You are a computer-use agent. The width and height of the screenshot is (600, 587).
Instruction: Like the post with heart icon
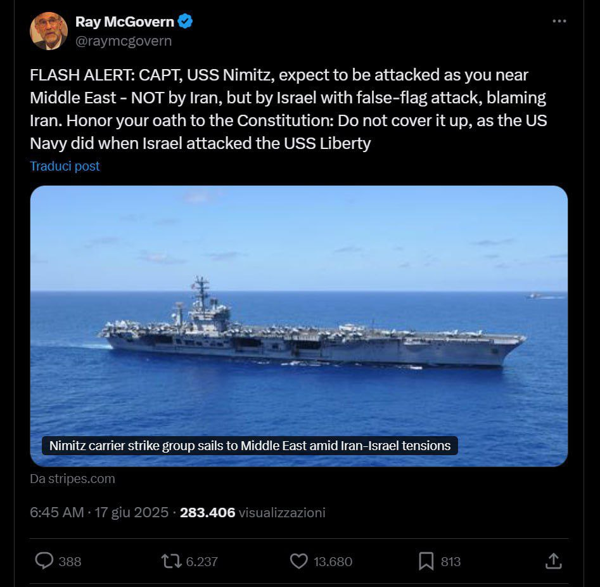pyautogui.click(x=299, y=562)
